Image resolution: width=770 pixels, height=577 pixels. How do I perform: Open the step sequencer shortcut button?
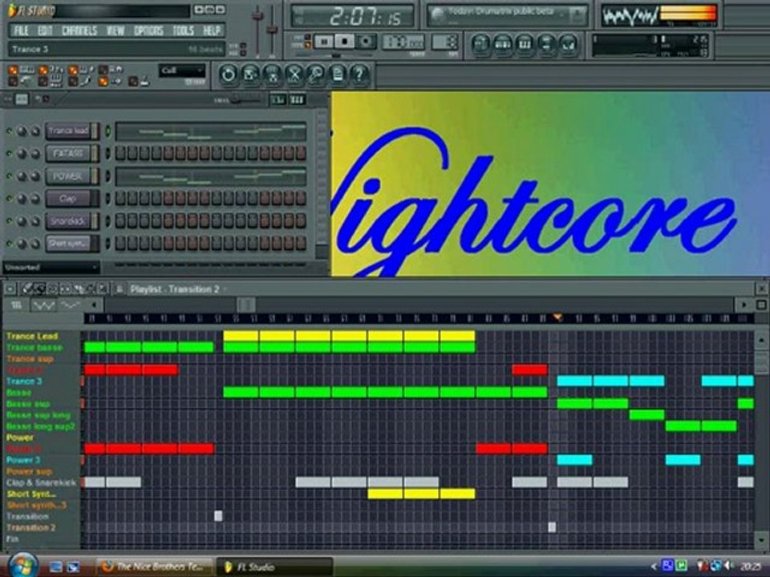pos(503,44)
